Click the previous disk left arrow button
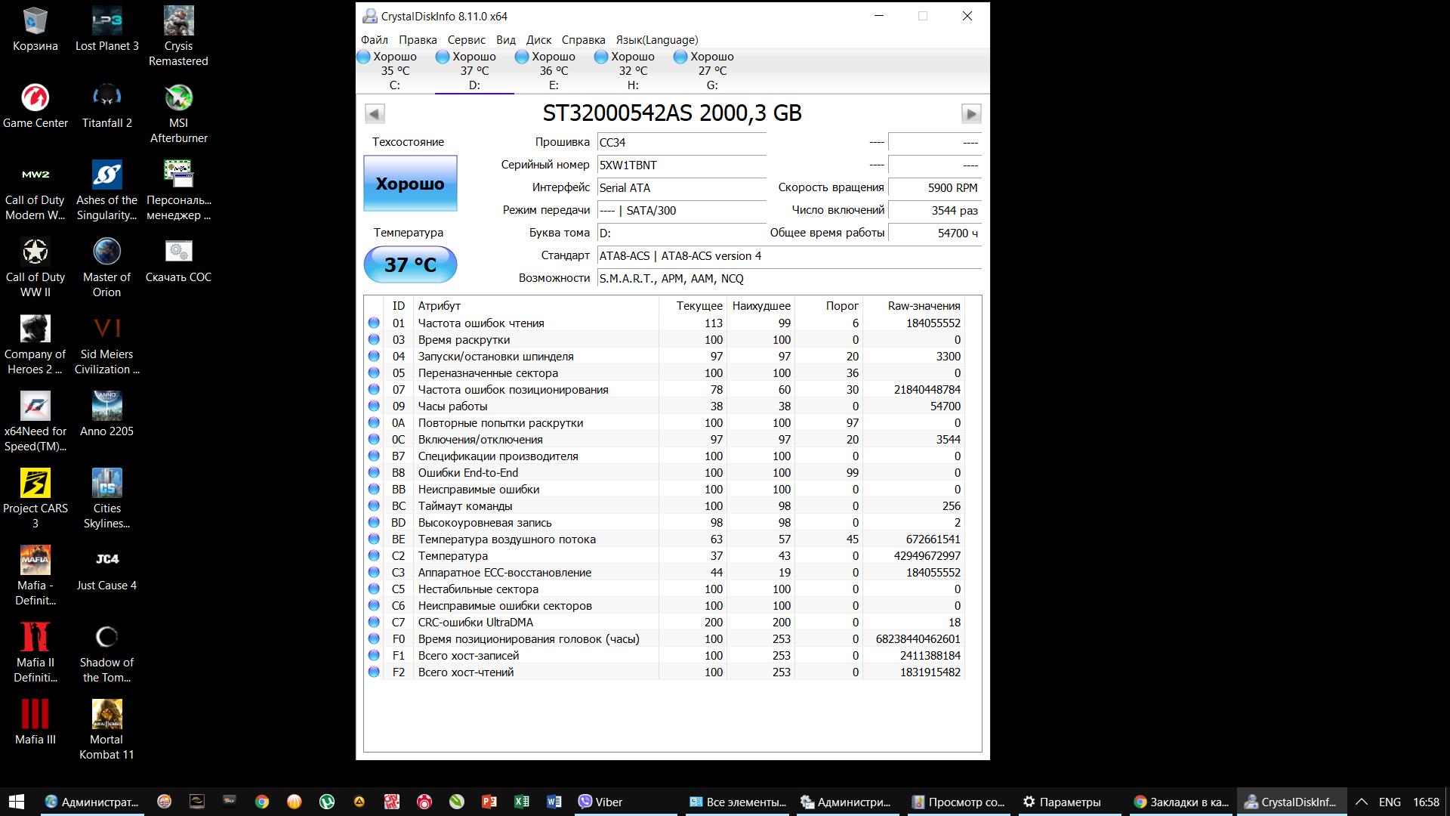Image resolution: width=1450 pixels, height=816 pixels. [375, 114]
